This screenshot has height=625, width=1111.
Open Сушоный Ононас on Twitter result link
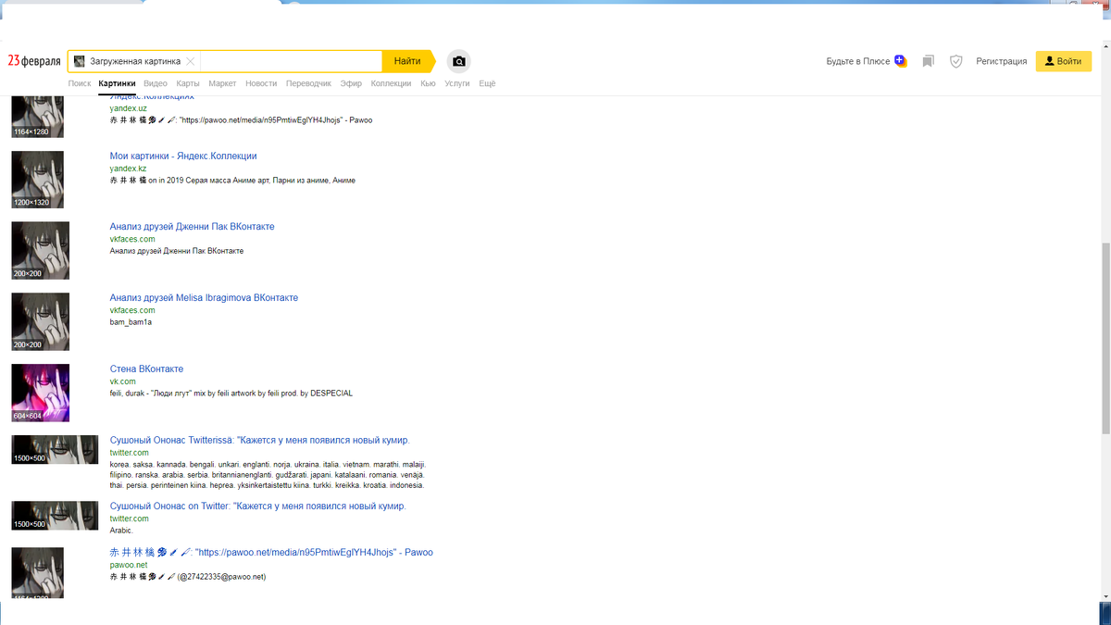coord(257,506)
